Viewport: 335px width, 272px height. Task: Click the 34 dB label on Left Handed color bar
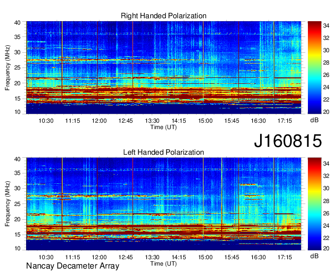pos(326,164)
